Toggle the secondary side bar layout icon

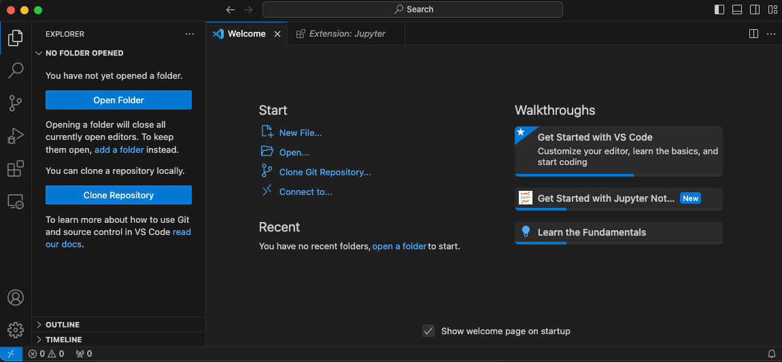coord(755,10)
